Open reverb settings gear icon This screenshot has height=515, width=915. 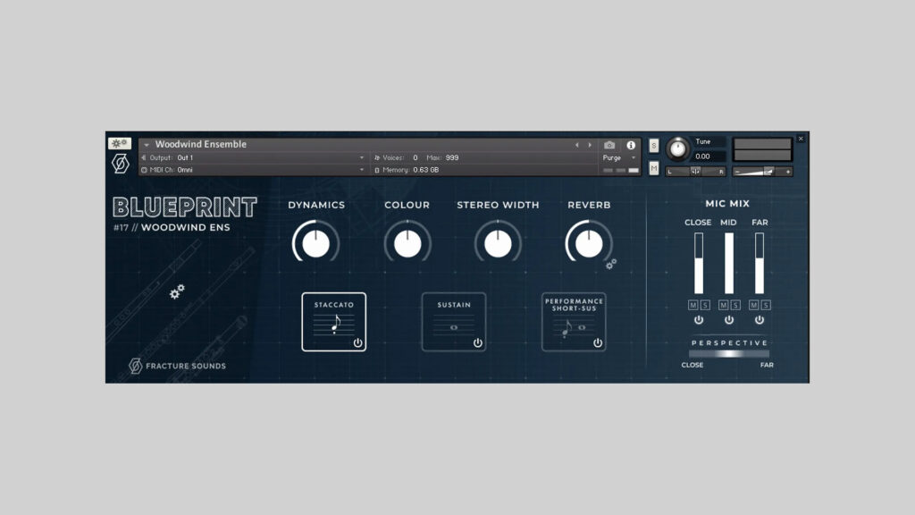pos(611,265)
